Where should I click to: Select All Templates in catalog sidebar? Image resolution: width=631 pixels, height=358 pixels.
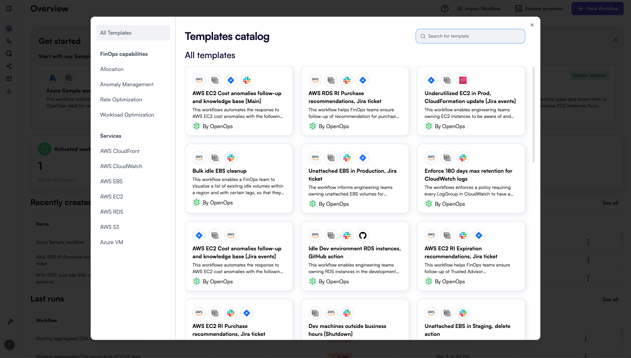pos(133,33)
